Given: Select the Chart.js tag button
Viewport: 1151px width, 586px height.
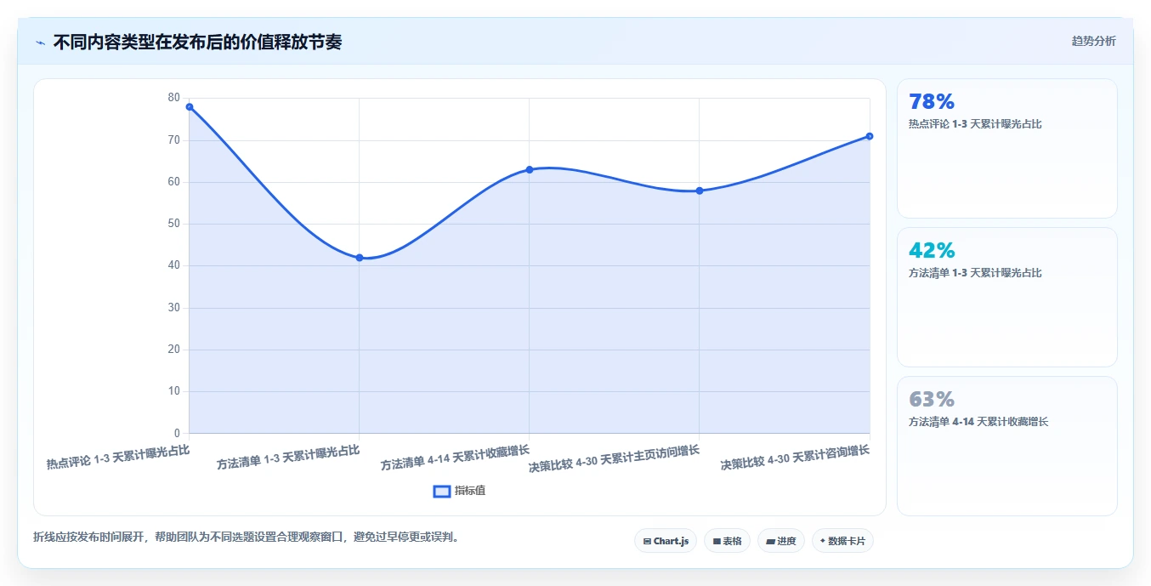Looking at the screenshot, I should tap(666, 541).
